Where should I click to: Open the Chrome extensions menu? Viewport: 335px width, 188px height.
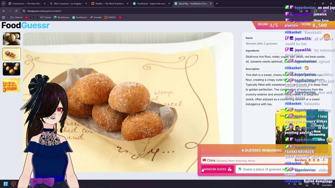315,11
